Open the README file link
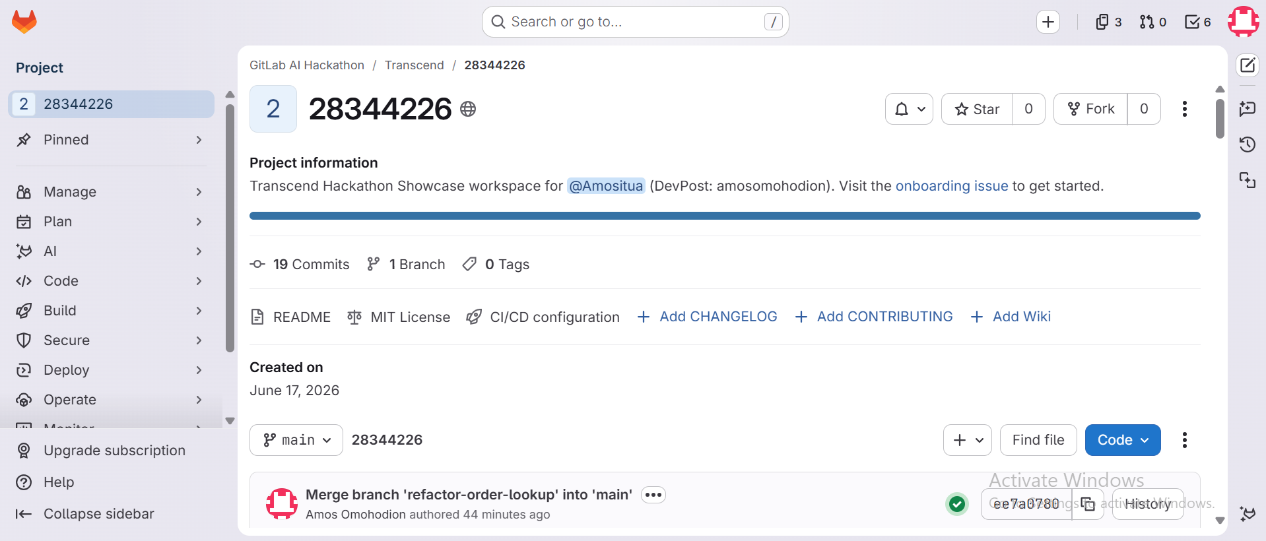This screenshot has height=541, width=1266. 290,317
